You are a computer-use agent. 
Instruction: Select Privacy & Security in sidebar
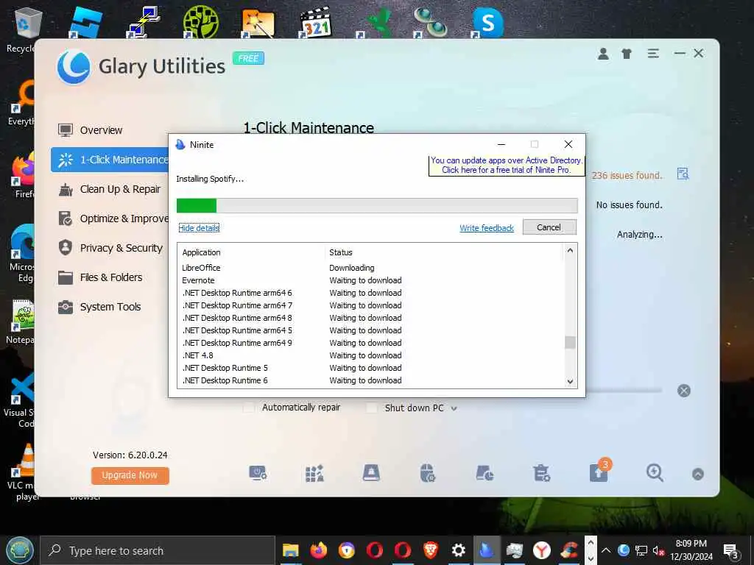click(x=110, y=248)
